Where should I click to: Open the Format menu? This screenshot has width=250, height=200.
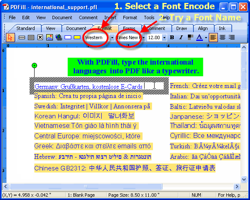pos(130,17)
